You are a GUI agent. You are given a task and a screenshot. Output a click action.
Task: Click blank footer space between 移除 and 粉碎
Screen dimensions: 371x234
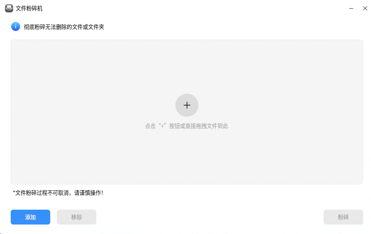pyautogui.click(x=210, y=217)
